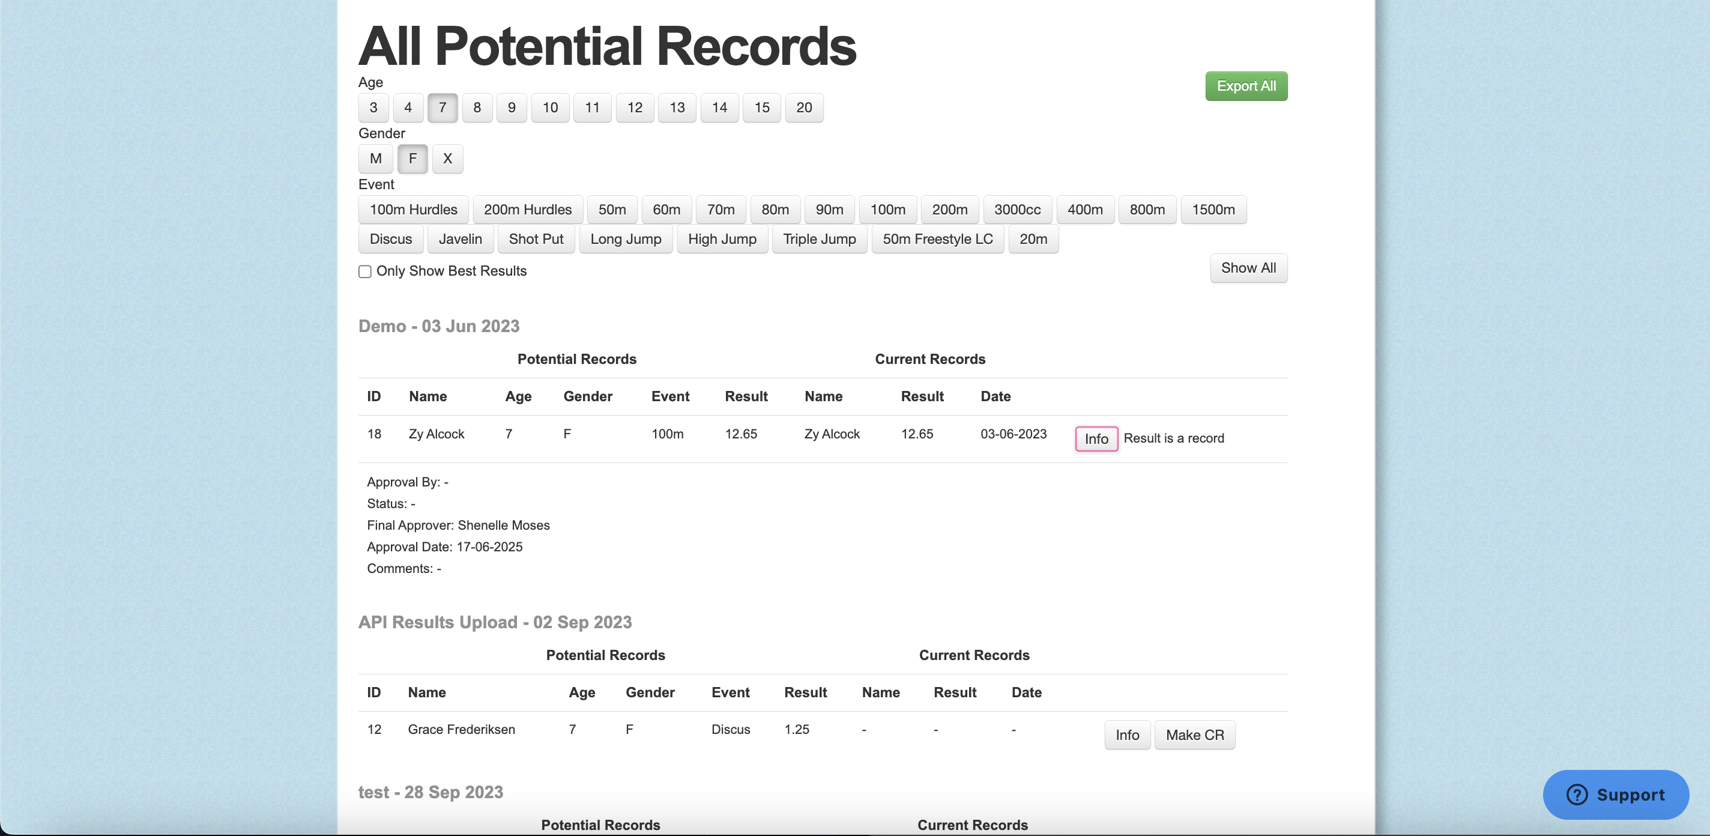The width and height of the screenshot is (1710, 836).
Task: Click 'Status: -' line
Action: 391,504
